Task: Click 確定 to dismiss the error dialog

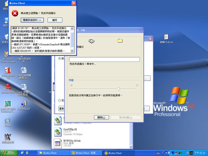Action: coord(55,20)
